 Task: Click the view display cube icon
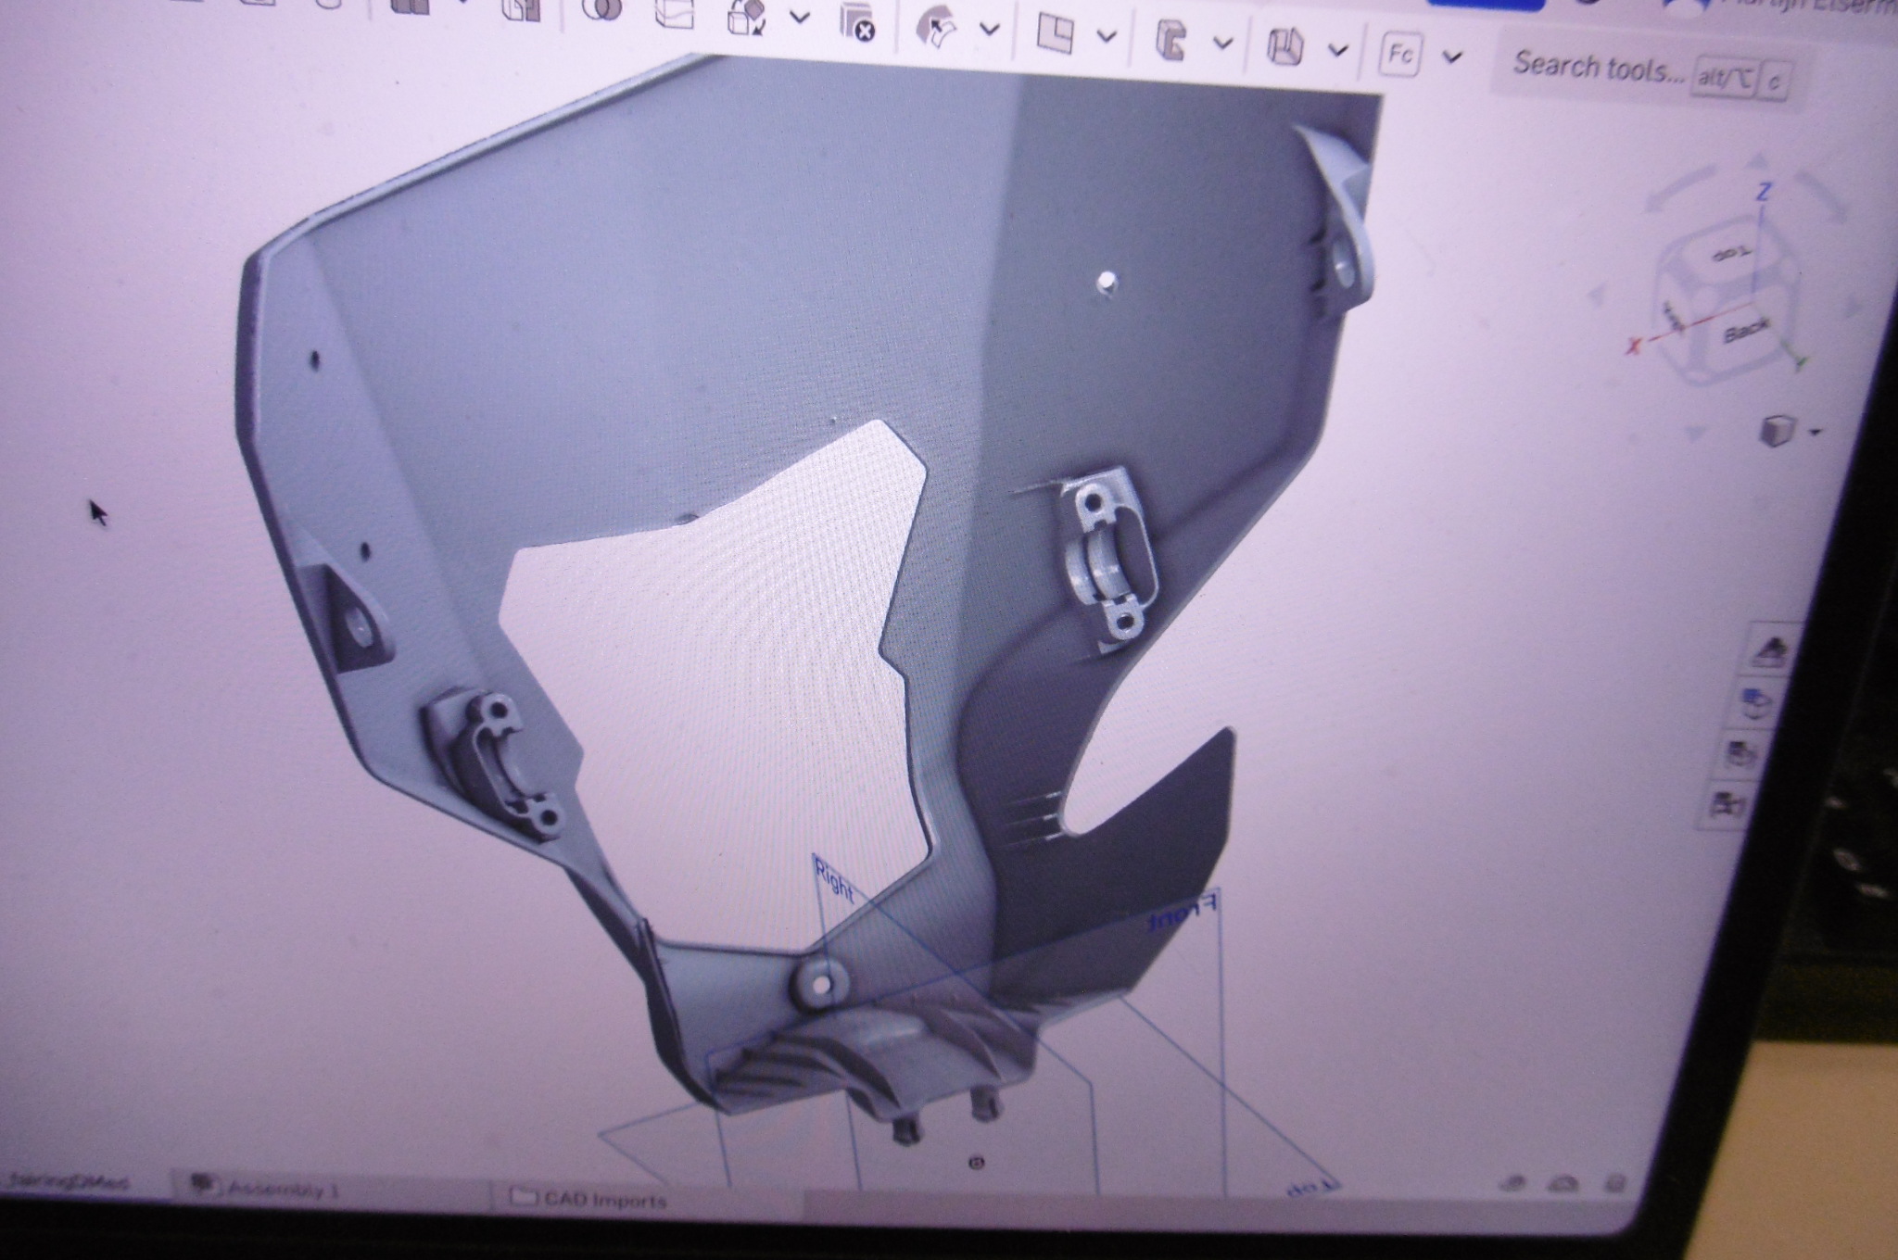pyautogui.click(x=1777, y=432)
